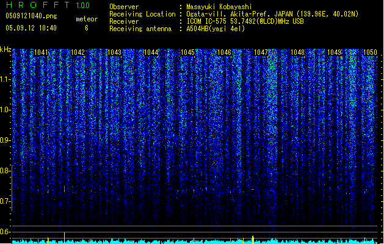Click the HROFFT title text

point(38,5)
